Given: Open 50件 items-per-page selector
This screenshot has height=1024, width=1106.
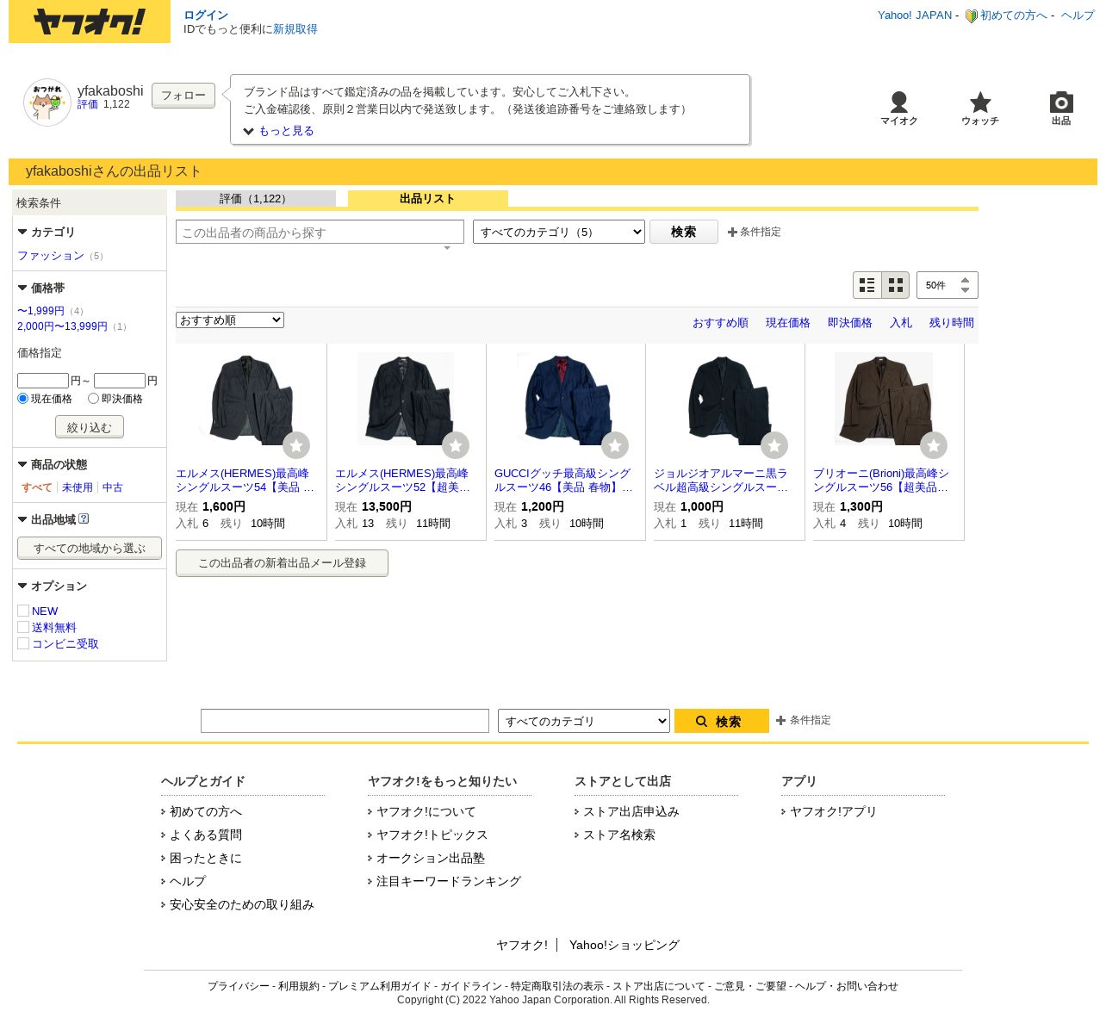Looking at the screenshot, I should 948,285.
